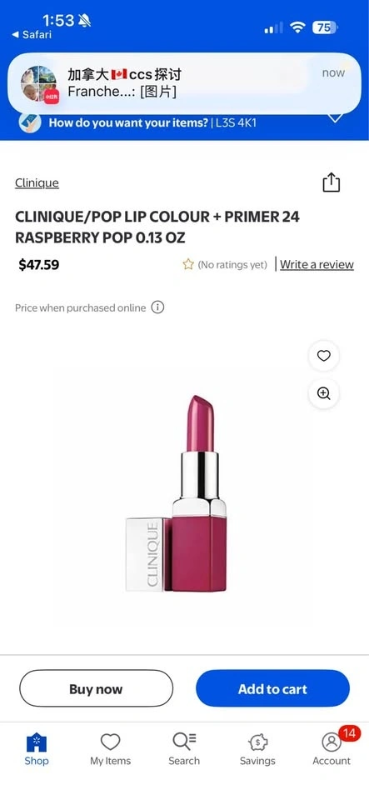The image size is (369, 800).
Task: Expand the delivery options chevron
Action: click(x=335, y=119)
